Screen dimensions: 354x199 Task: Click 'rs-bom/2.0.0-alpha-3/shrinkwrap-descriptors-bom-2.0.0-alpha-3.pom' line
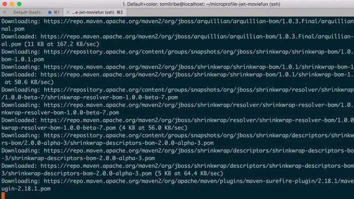107,143
